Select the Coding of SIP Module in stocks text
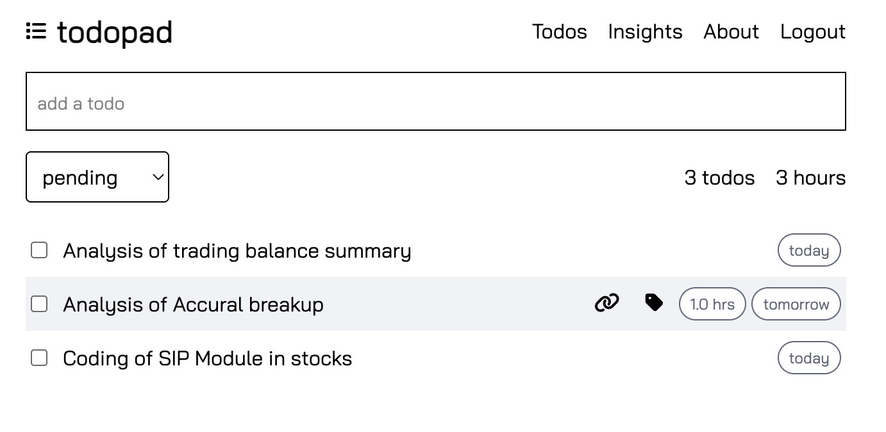886x432 pixels. point(208,358)
